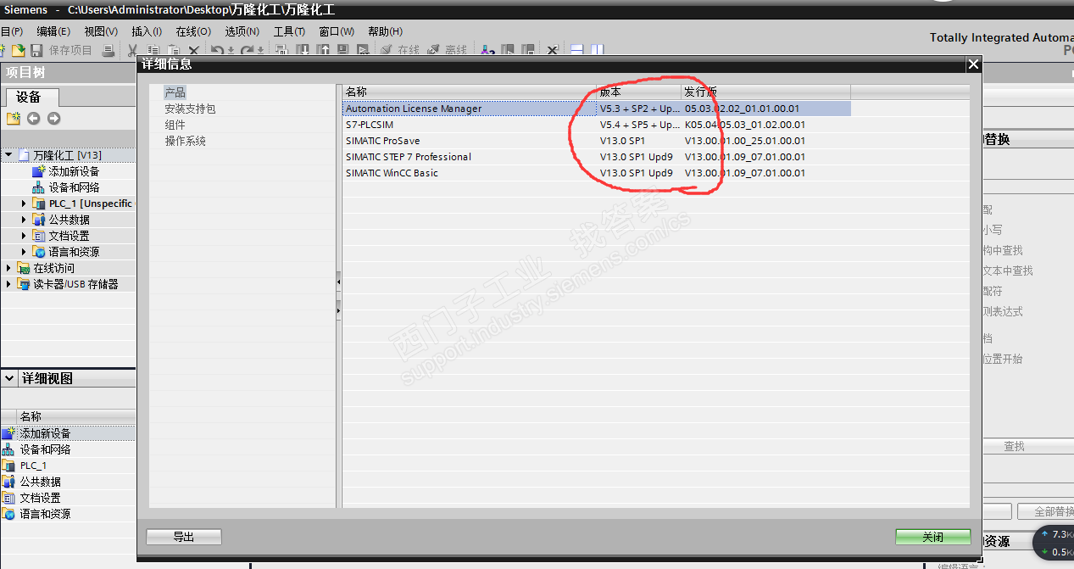Screen dimensions: 1074x569
Task: Click the 导出 export button
Action: point(184,537)
